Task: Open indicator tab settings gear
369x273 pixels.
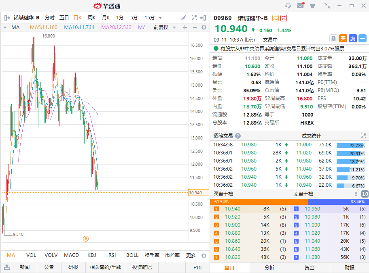Action: coord(204,255)
